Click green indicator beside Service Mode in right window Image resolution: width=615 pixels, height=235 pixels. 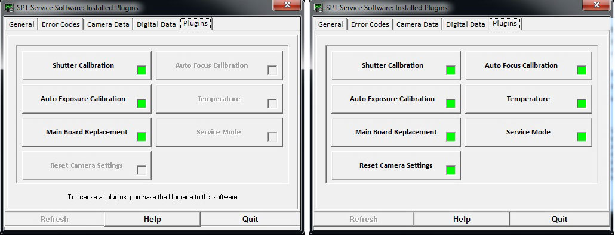point(582,137)
